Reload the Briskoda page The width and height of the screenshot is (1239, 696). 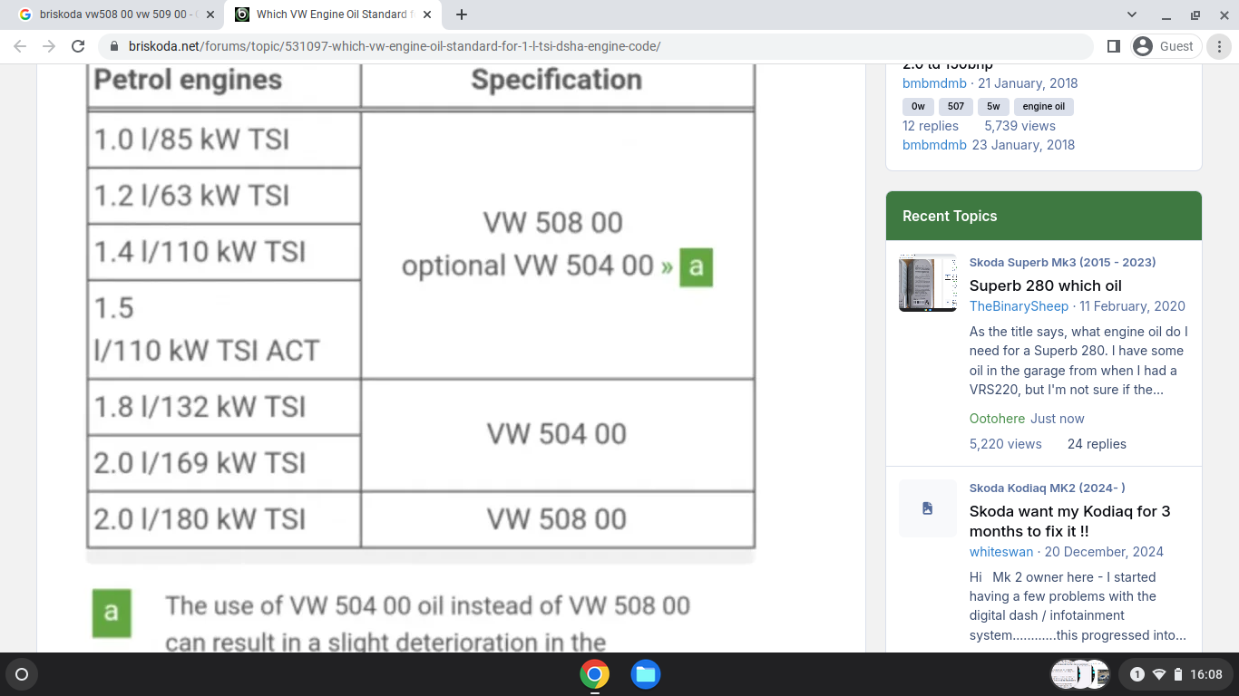78,46
